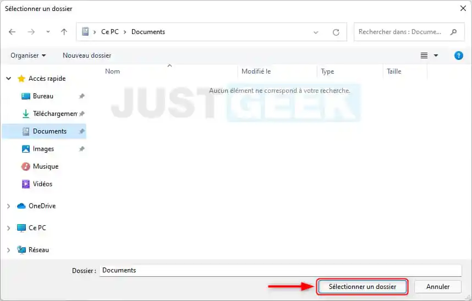Open address bar history dropdown
Image resolution: width=472 pixels, height=301 pixels.
(316, 32)
